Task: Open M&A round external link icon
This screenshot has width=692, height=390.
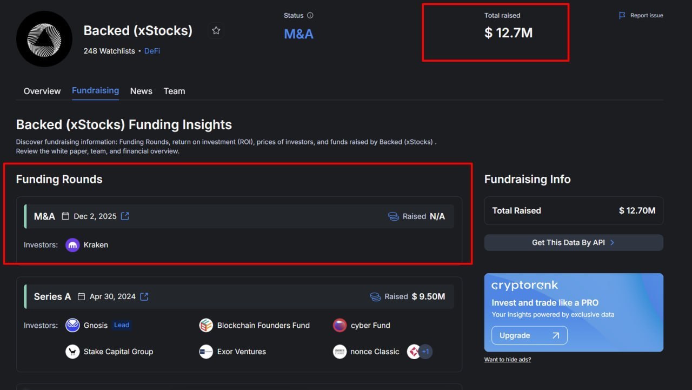Action: [125, 216]
